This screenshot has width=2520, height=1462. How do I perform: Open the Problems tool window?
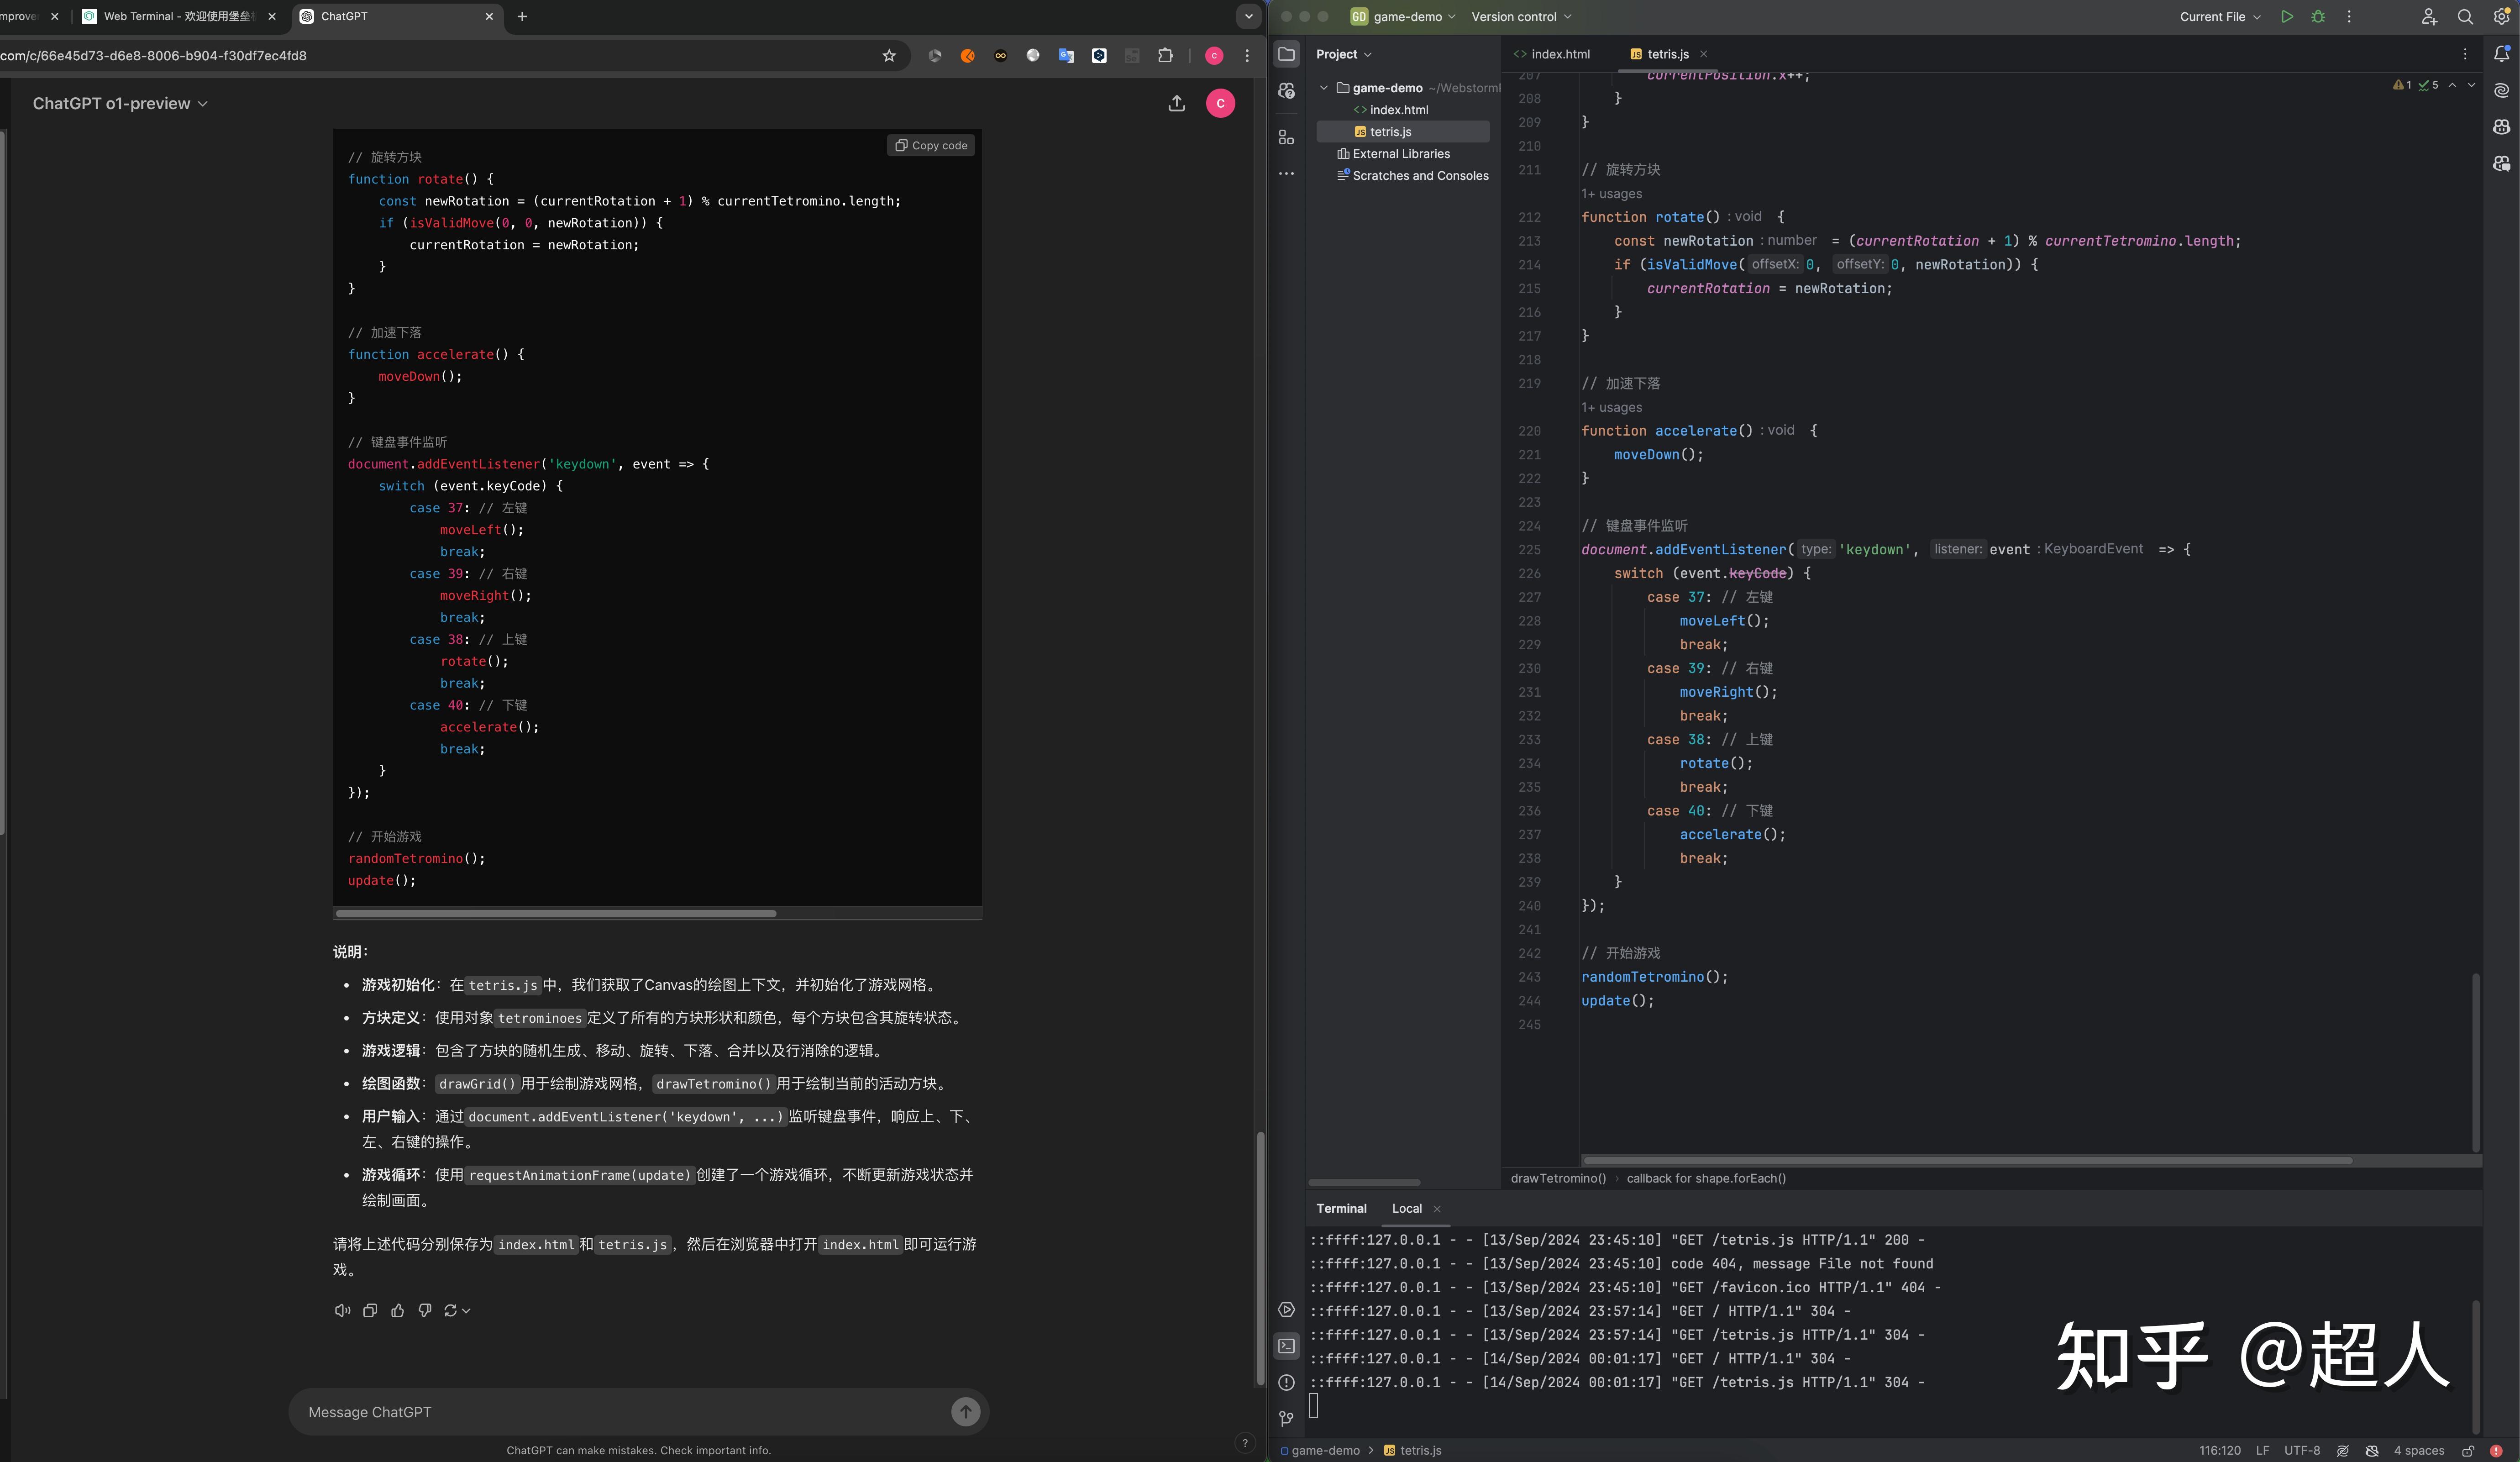[x=1286, y=1382]
